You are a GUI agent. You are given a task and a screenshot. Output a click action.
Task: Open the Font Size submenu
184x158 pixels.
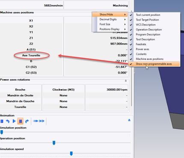tap(110, 24)
